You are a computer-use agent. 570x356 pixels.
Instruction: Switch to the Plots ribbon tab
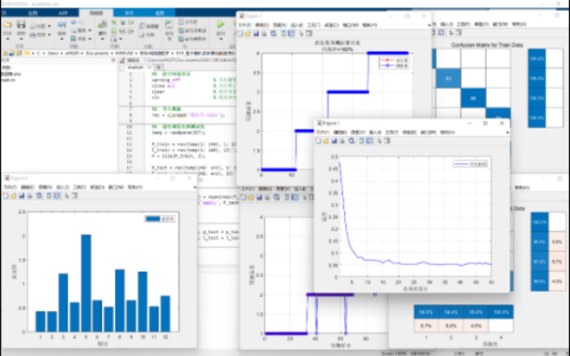[33, 13]
